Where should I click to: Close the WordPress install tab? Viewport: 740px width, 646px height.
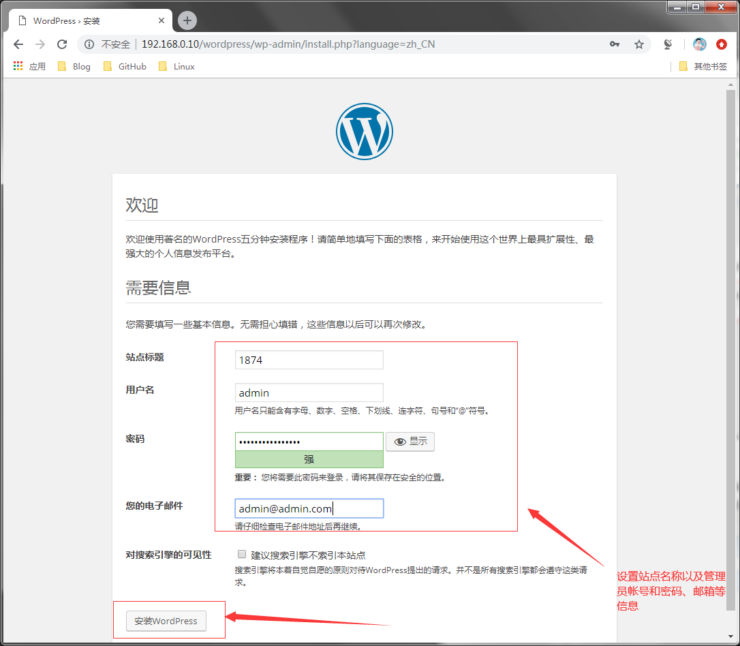click(161, 20)
